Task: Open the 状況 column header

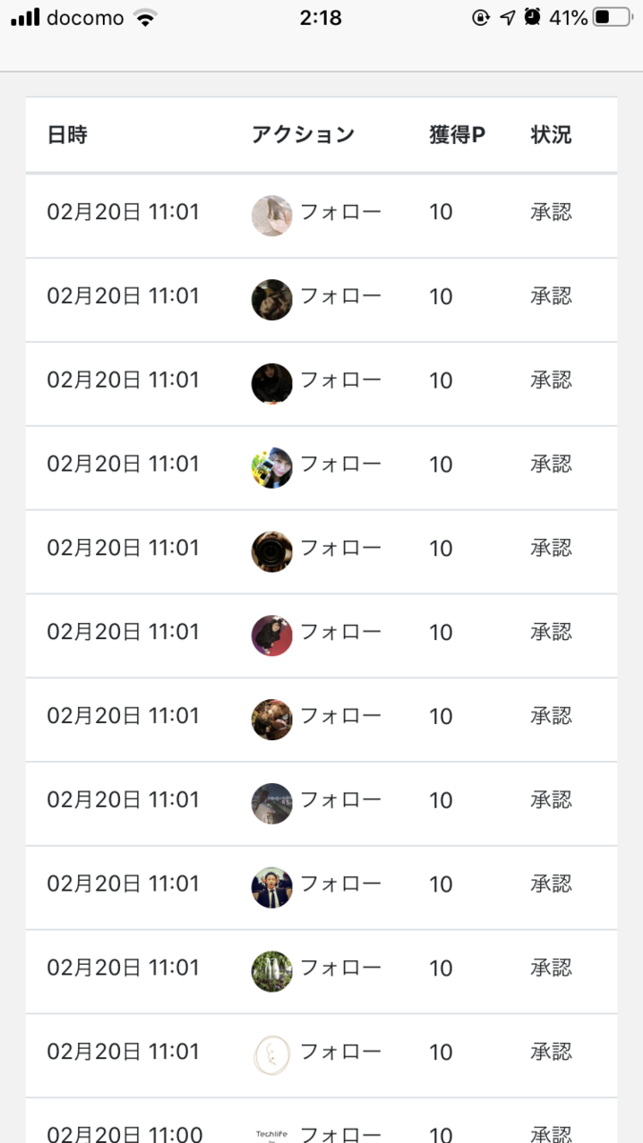Action: (x=551, y=134)
